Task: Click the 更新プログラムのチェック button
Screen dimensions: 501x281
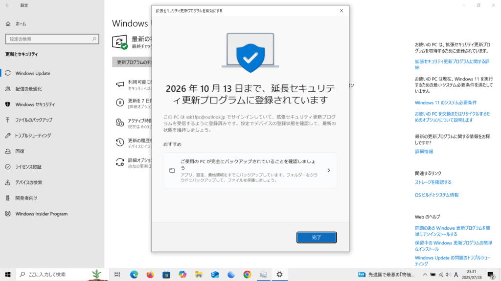Action: (x=132, y=62)
